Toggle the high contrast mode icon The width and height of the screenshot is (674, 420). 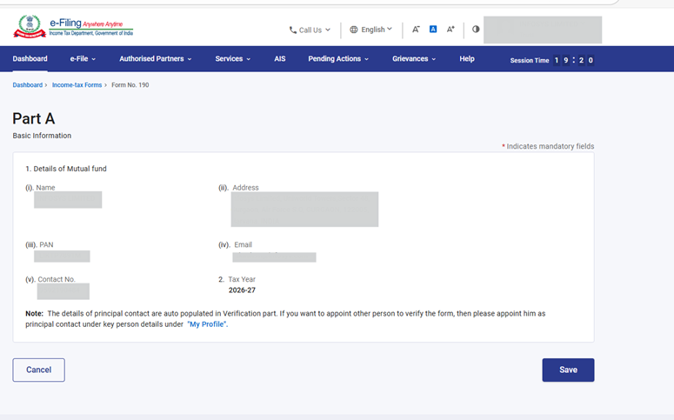[476, 30]
